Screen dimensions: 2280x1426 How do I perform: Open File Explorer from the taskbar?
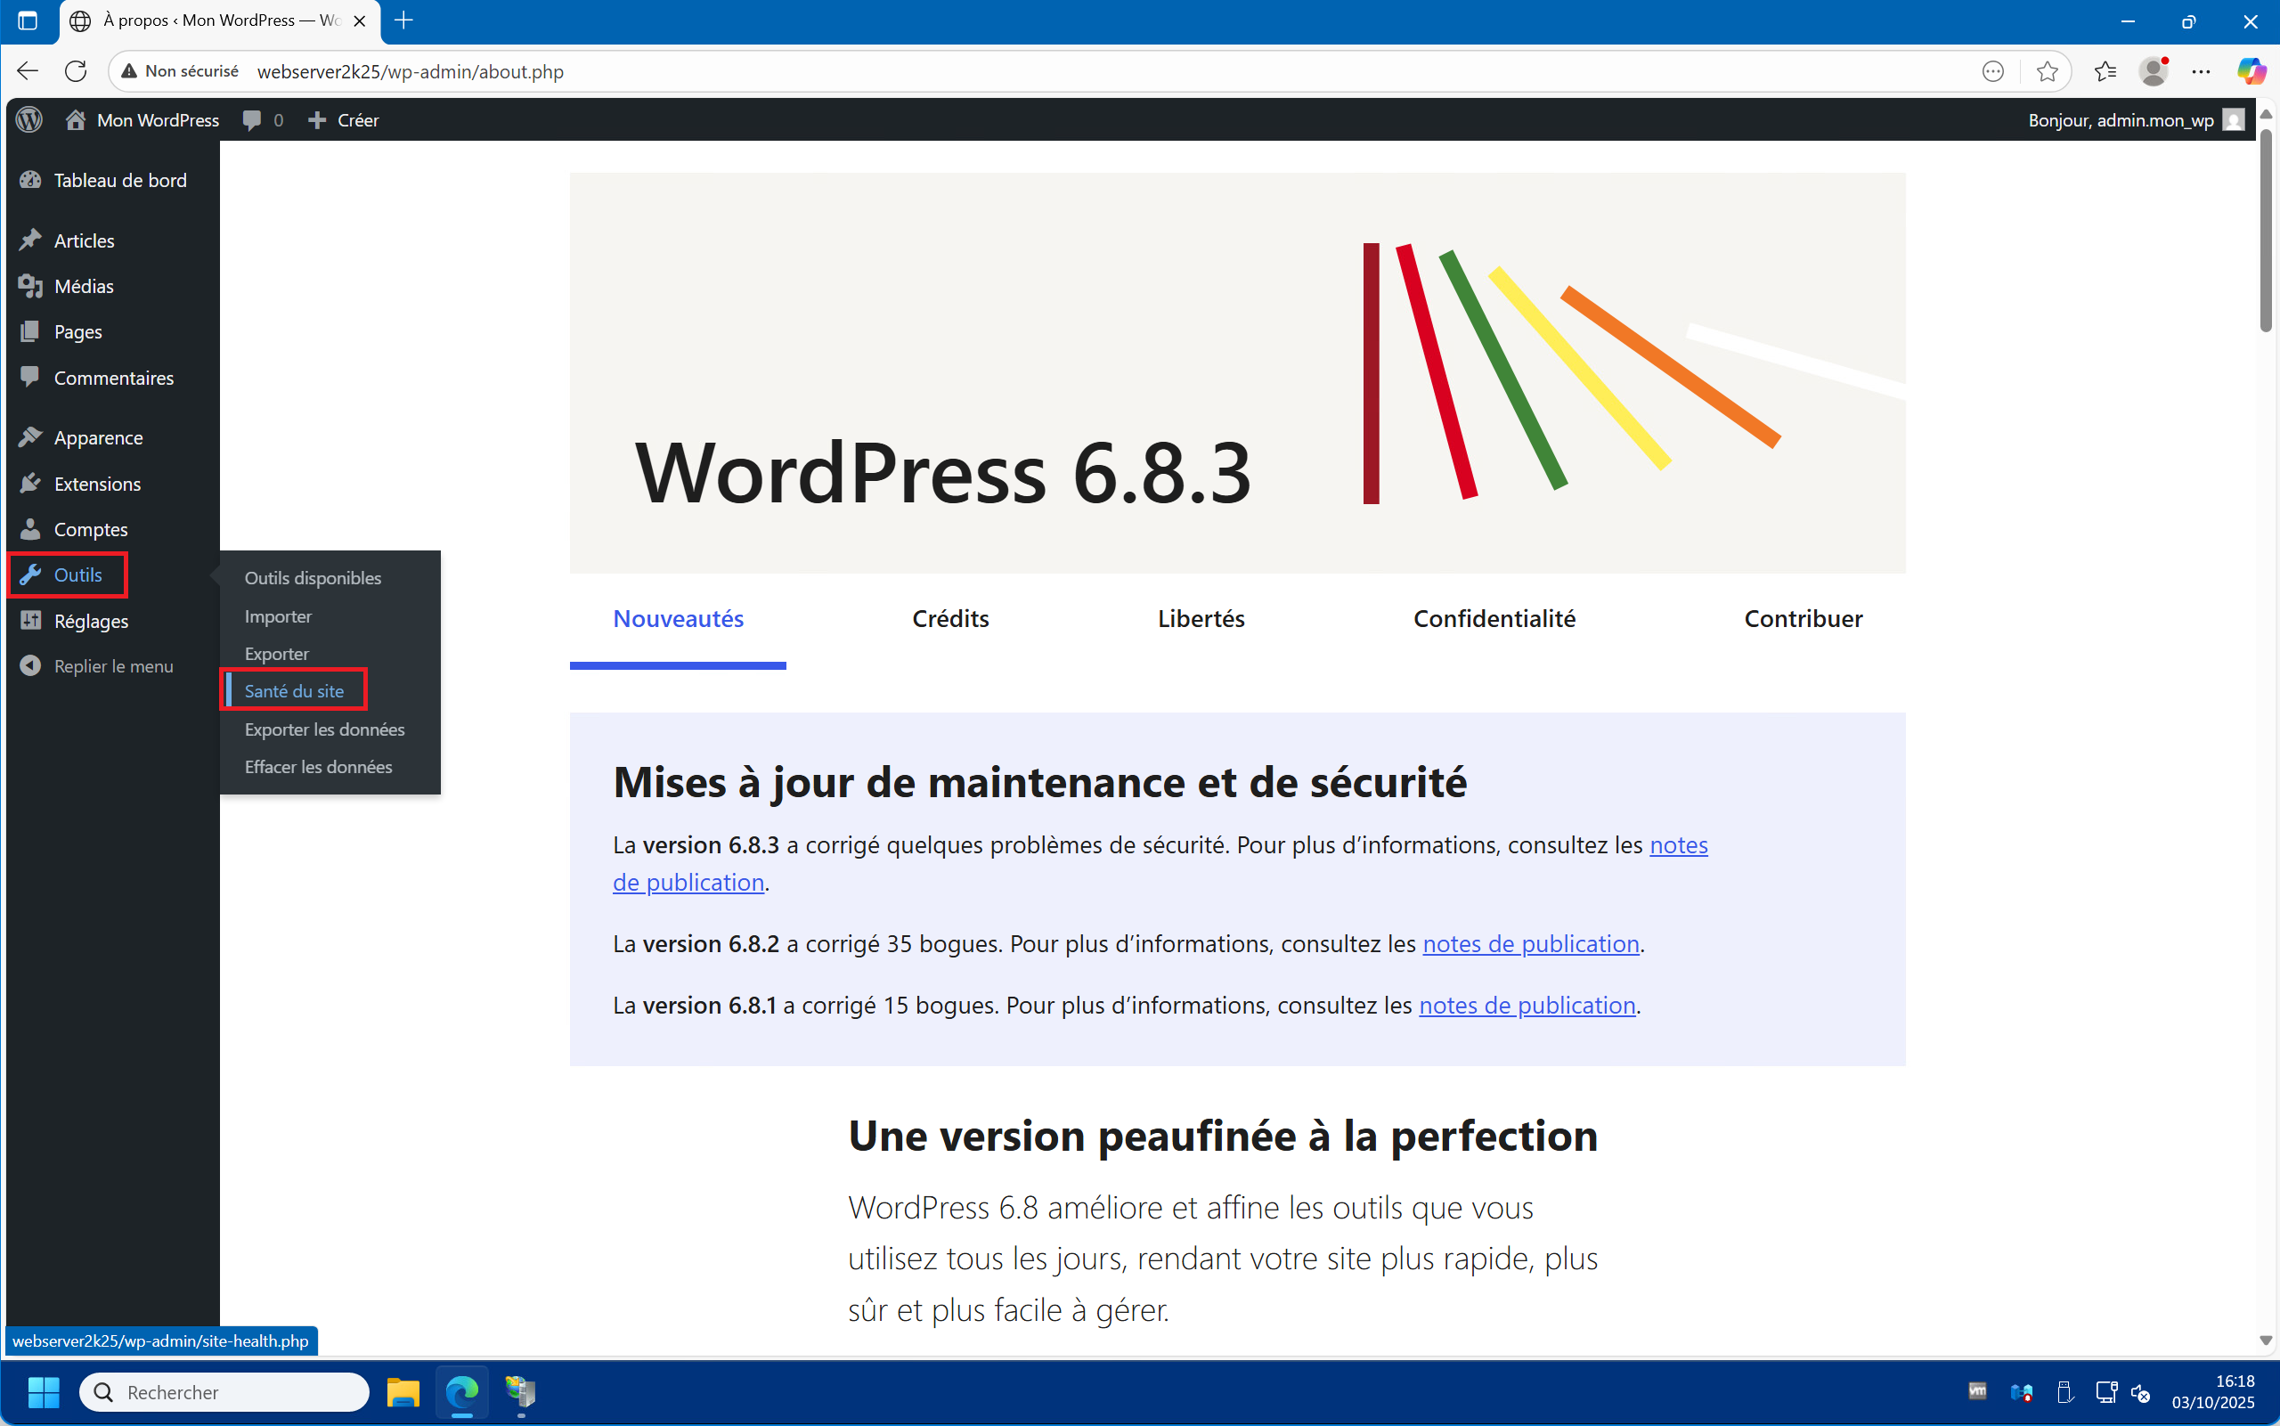coord(403,1392)
